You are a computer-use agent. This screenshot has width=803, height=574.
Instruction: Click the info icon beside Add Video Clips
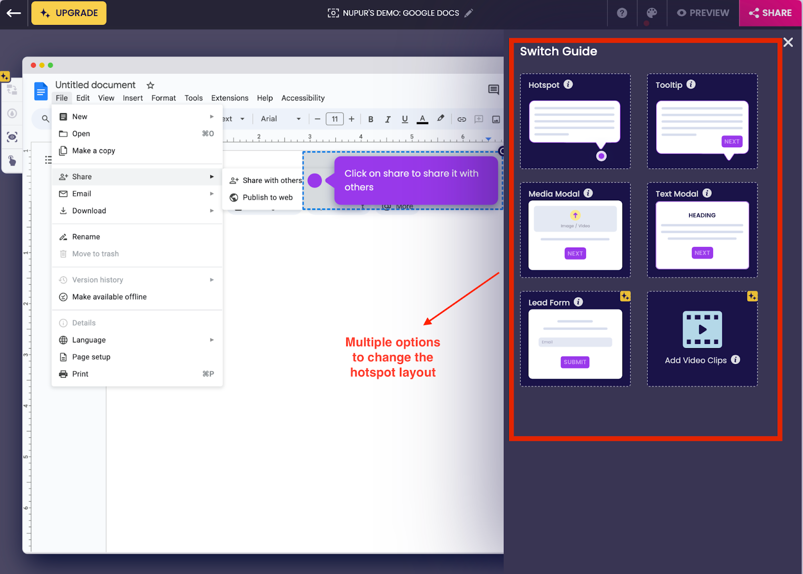(736, 360)
